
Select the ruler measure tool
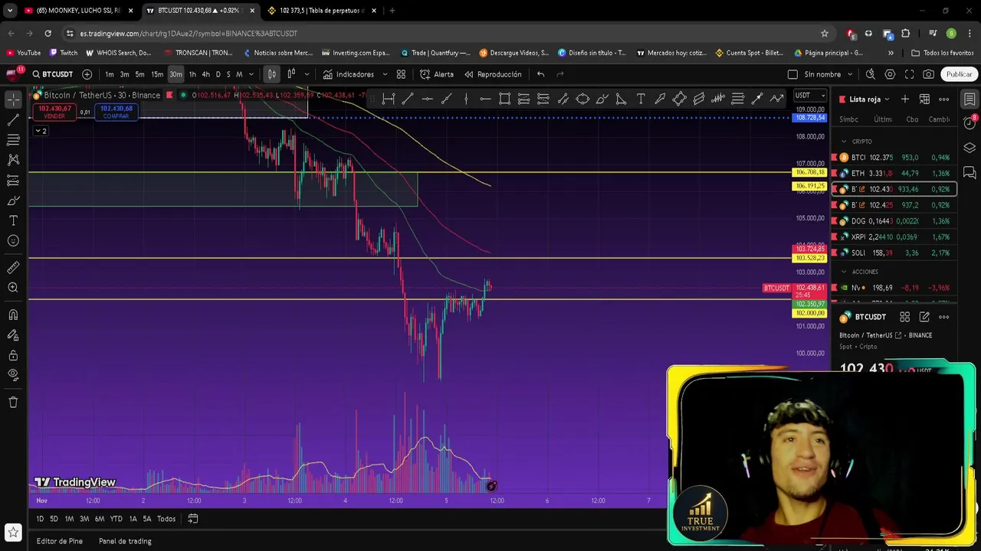(13, 268)
